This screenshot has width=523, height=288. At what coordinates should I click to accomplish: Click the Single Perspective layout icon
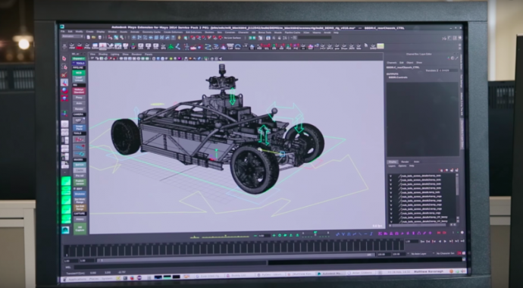64,124
